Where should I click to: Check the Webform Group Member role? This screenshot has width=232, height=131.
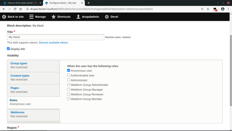(x=69, y=99)
